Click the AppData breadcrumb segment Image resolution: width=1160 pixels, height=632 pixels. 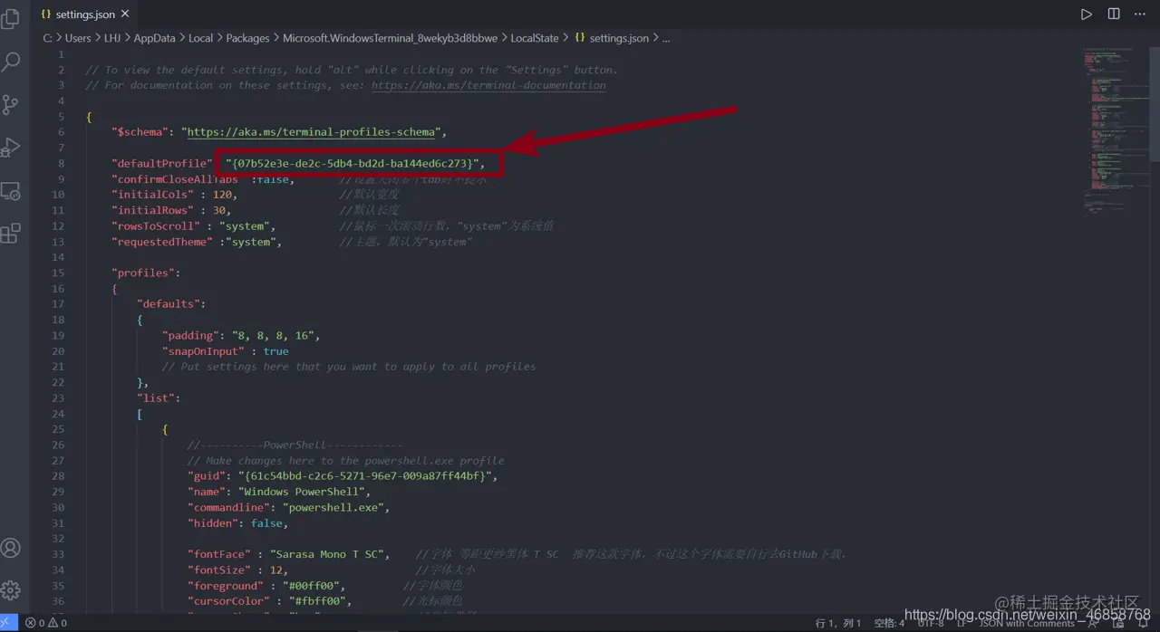coord(154,38)
